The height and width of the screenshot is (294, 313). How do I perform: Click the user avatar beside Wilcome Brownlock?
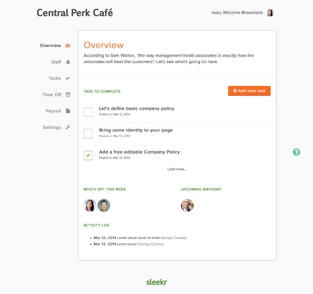tap(270, 13)
